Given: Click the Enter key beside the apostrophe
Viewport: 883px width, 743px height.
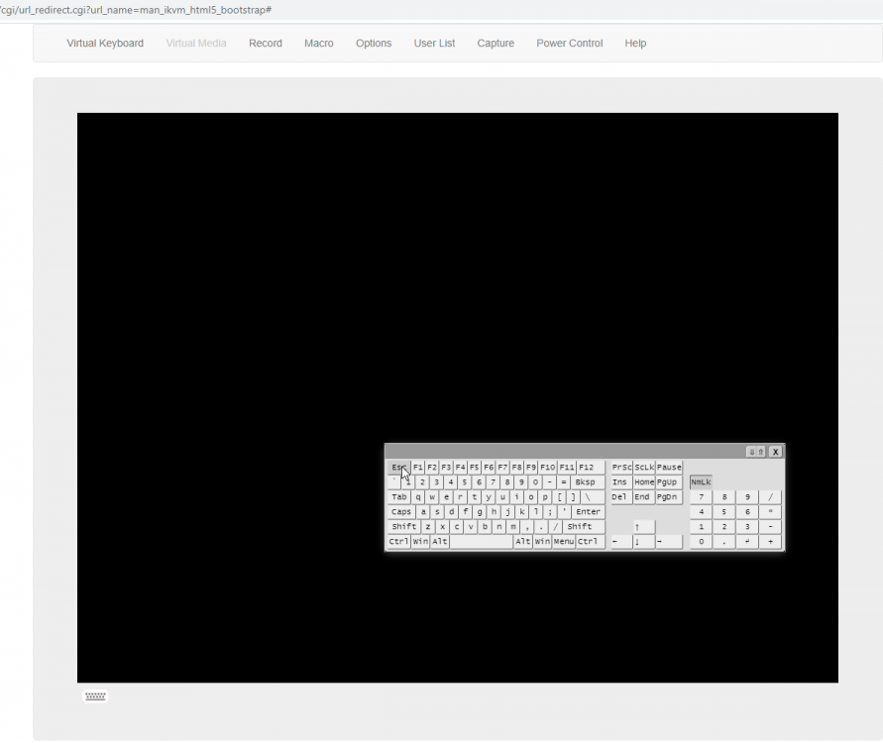Looking at the screenshot, I should coord(588,511).
